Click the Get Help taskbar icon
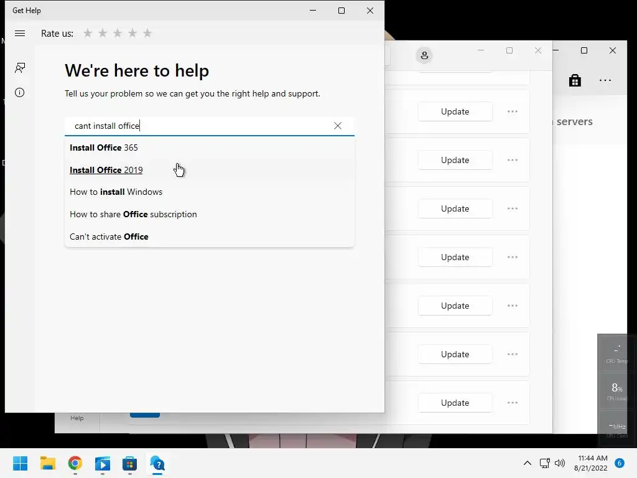 point(157,463)
